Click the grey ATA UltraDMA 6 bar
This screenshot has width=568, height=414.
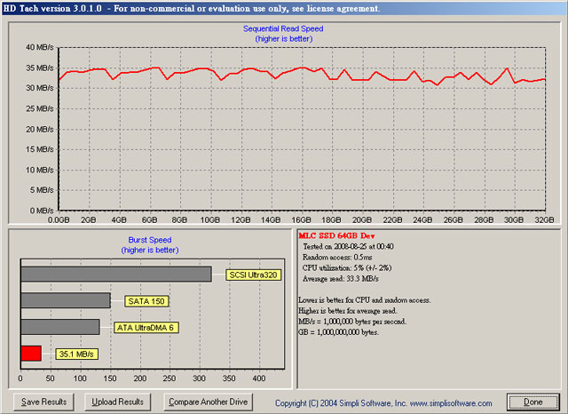(59, 327)
